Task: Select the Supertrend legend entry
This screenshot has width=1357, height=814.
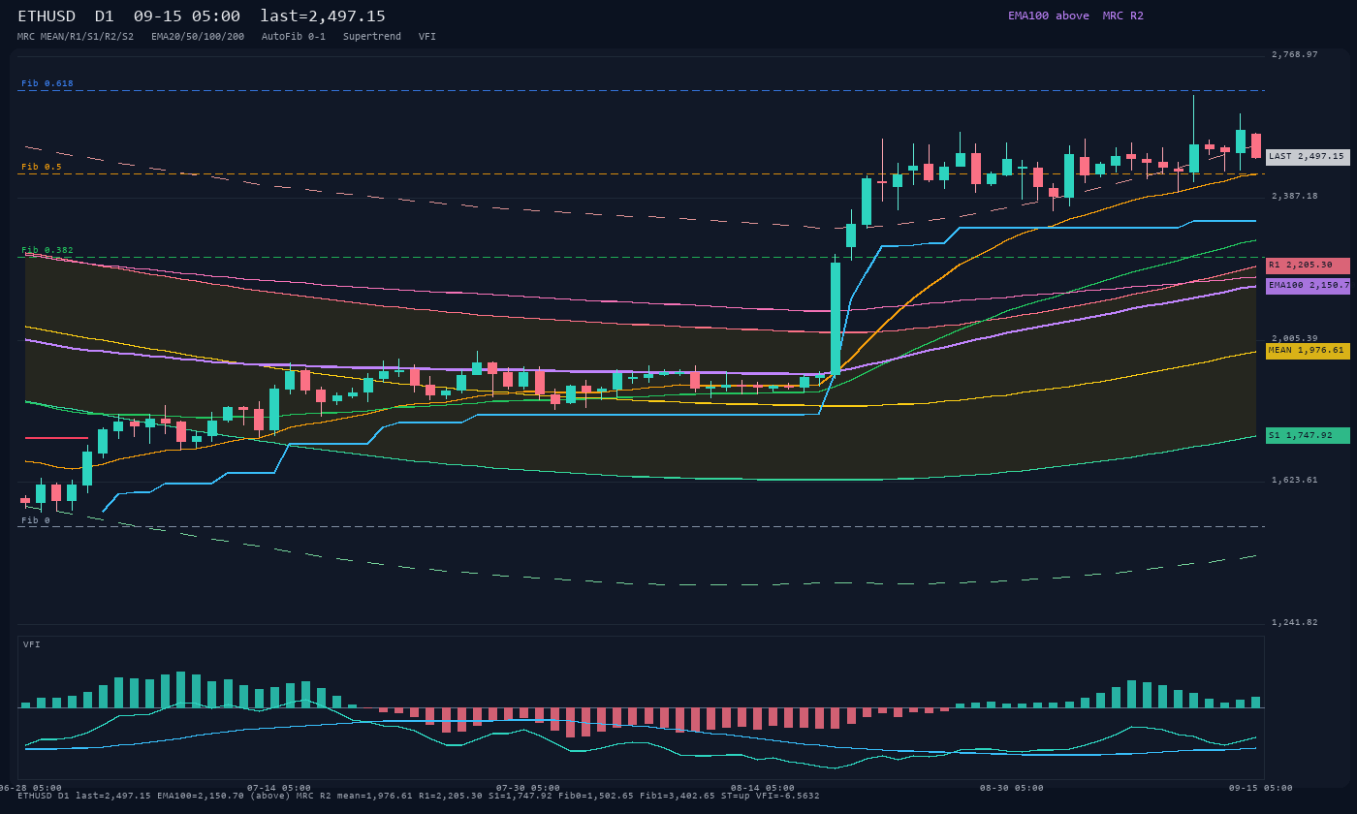Action: point(372,37)
